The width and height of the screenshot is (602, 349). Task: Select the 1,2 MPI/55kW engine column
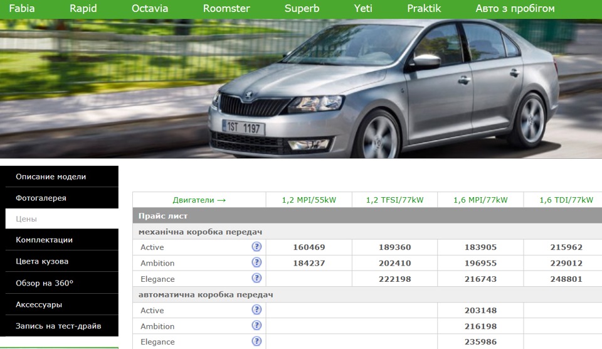point(309,200)
